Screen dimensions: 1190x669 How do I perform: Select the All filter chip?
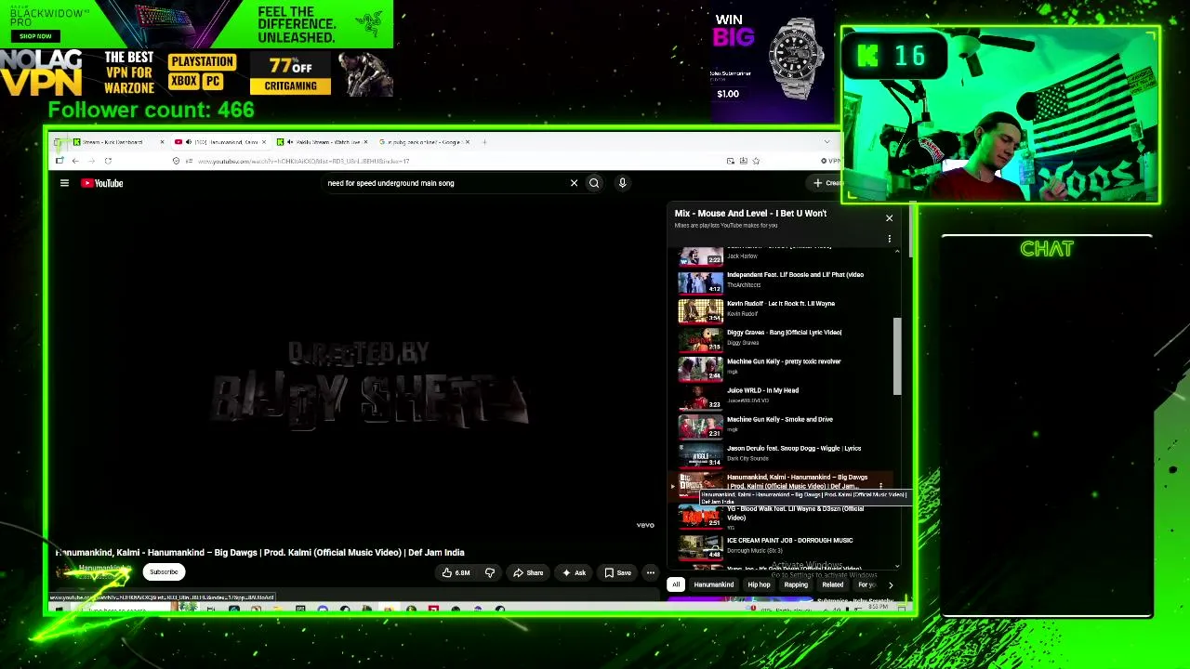[x=676, y=584]
